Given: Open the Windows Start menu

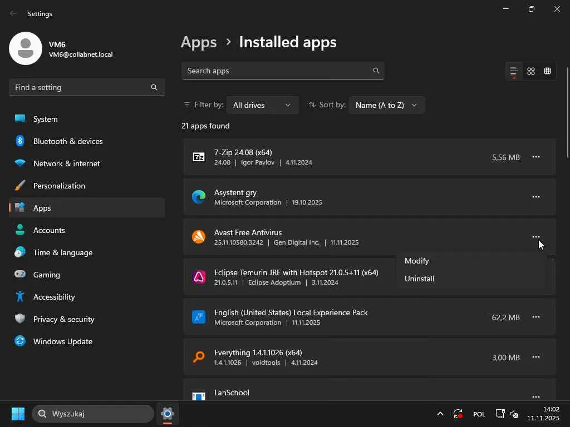Looking at the screenshot, I should (18, 414).
